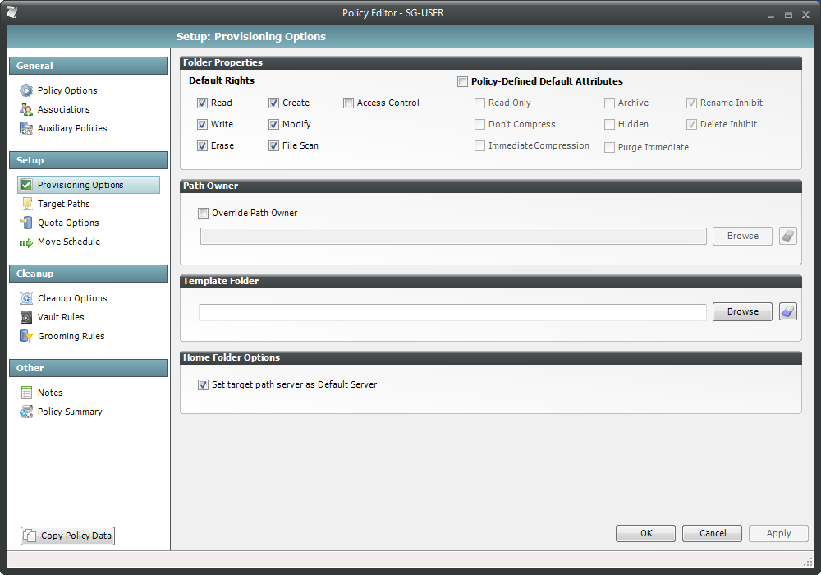Screen dimensions: 821x575
Task: Click the window resize grip
Action: coord(807,562)
